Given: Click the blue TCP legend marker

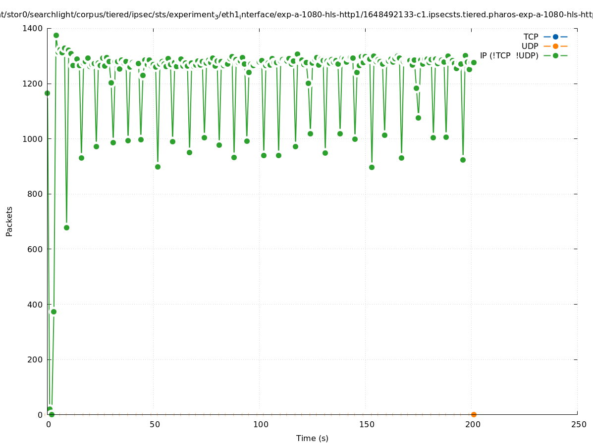Looking at the screenshot, I should 555,37.
